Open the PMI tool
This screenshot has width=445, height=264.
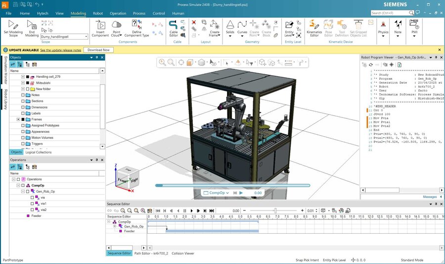414,28
